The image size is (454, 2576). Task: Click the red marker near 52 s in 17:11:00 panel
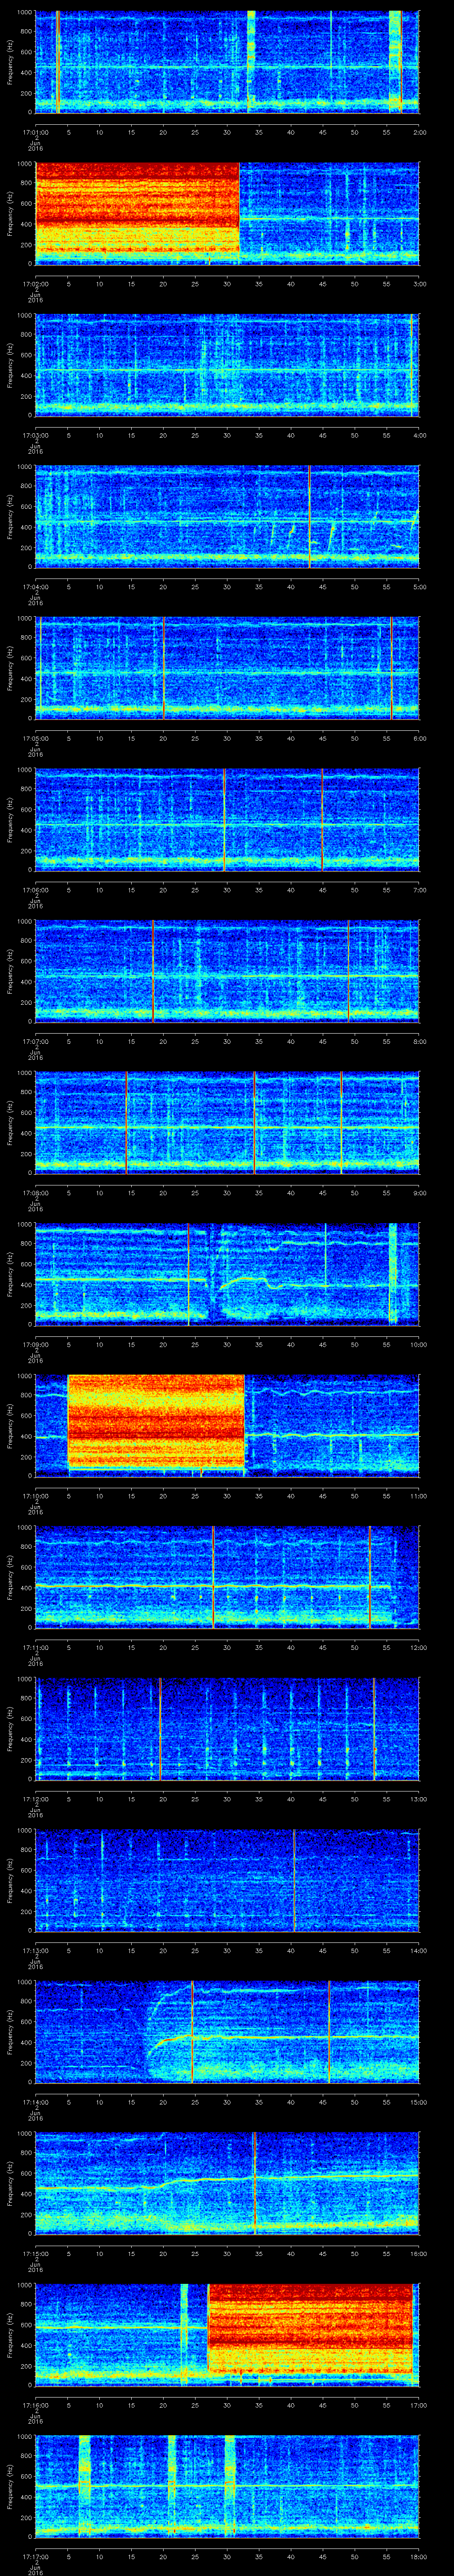(369, 1578)
